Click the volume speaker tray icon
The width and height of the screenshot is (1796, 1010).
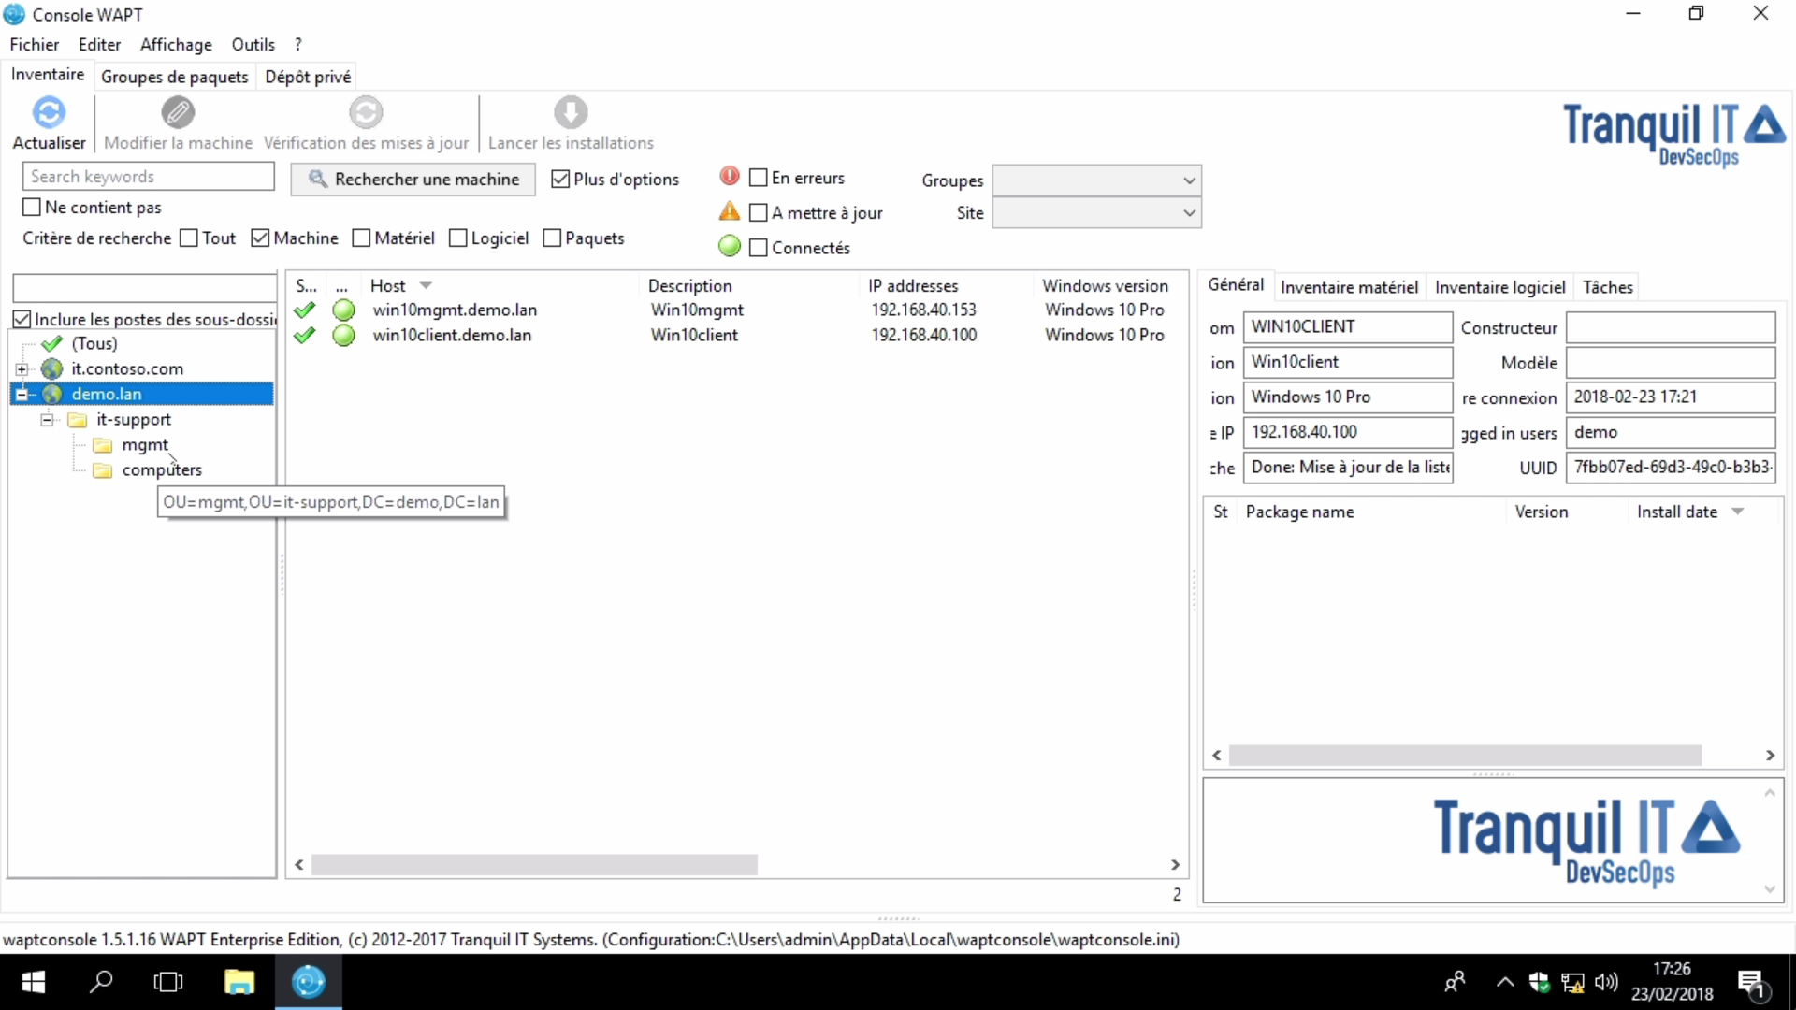tap(1606, 982)
